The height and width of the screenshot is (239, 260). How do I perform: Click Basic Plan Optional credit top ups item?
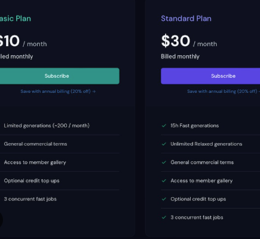32,181
